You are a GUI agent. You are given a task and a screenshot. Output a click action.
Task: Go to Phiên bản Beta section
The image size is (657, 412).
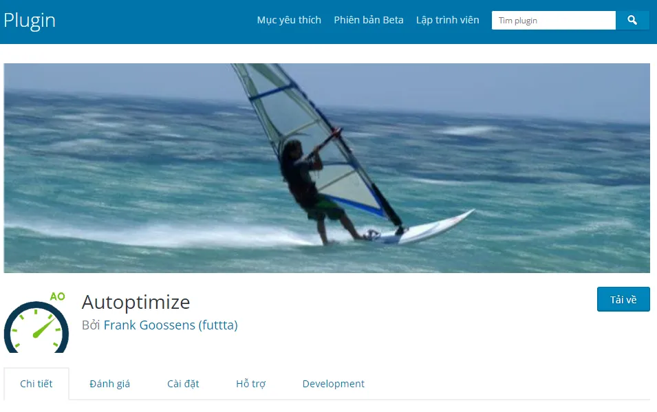click(x=369, y=20)
